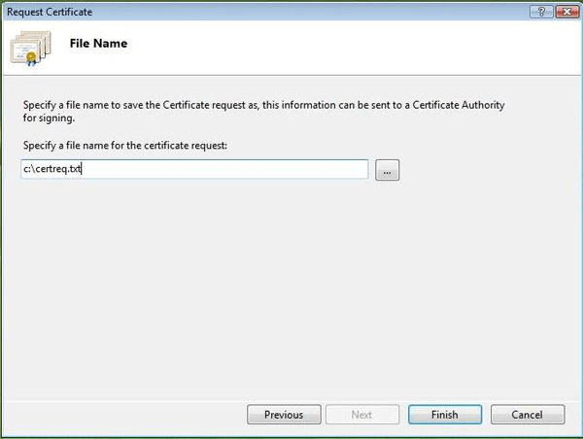
Task: Click the help question mark button
Action: pos(536,10)
